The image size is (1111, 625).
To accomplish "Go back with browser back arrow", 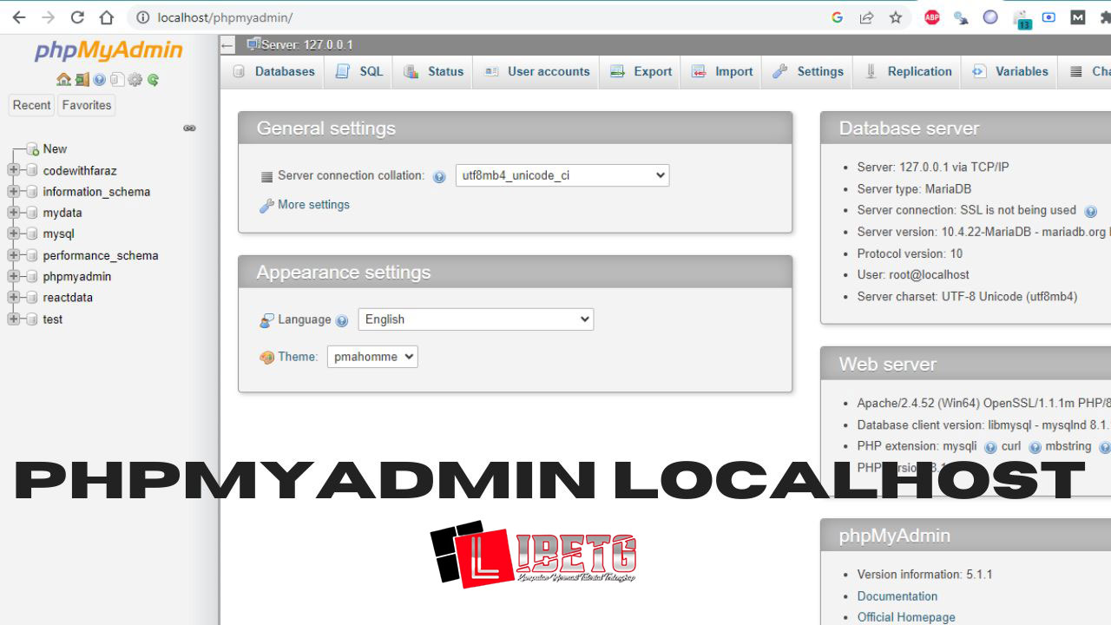I will click(x=18, y=17).
